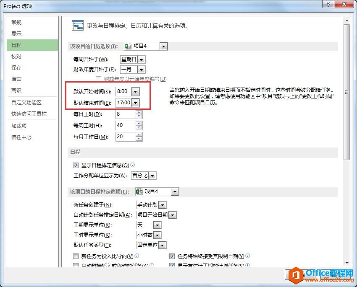This screenshot has width=357, height=287.
Task: Click the info icon next to 显示日程排定信息
Action: click(x=133, y=165)
